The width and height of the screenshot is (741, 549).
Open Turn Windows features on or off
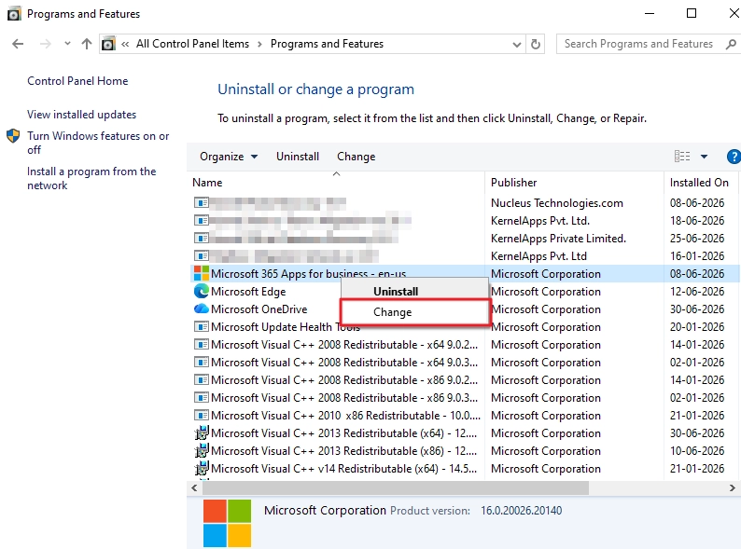coord(98,143)
